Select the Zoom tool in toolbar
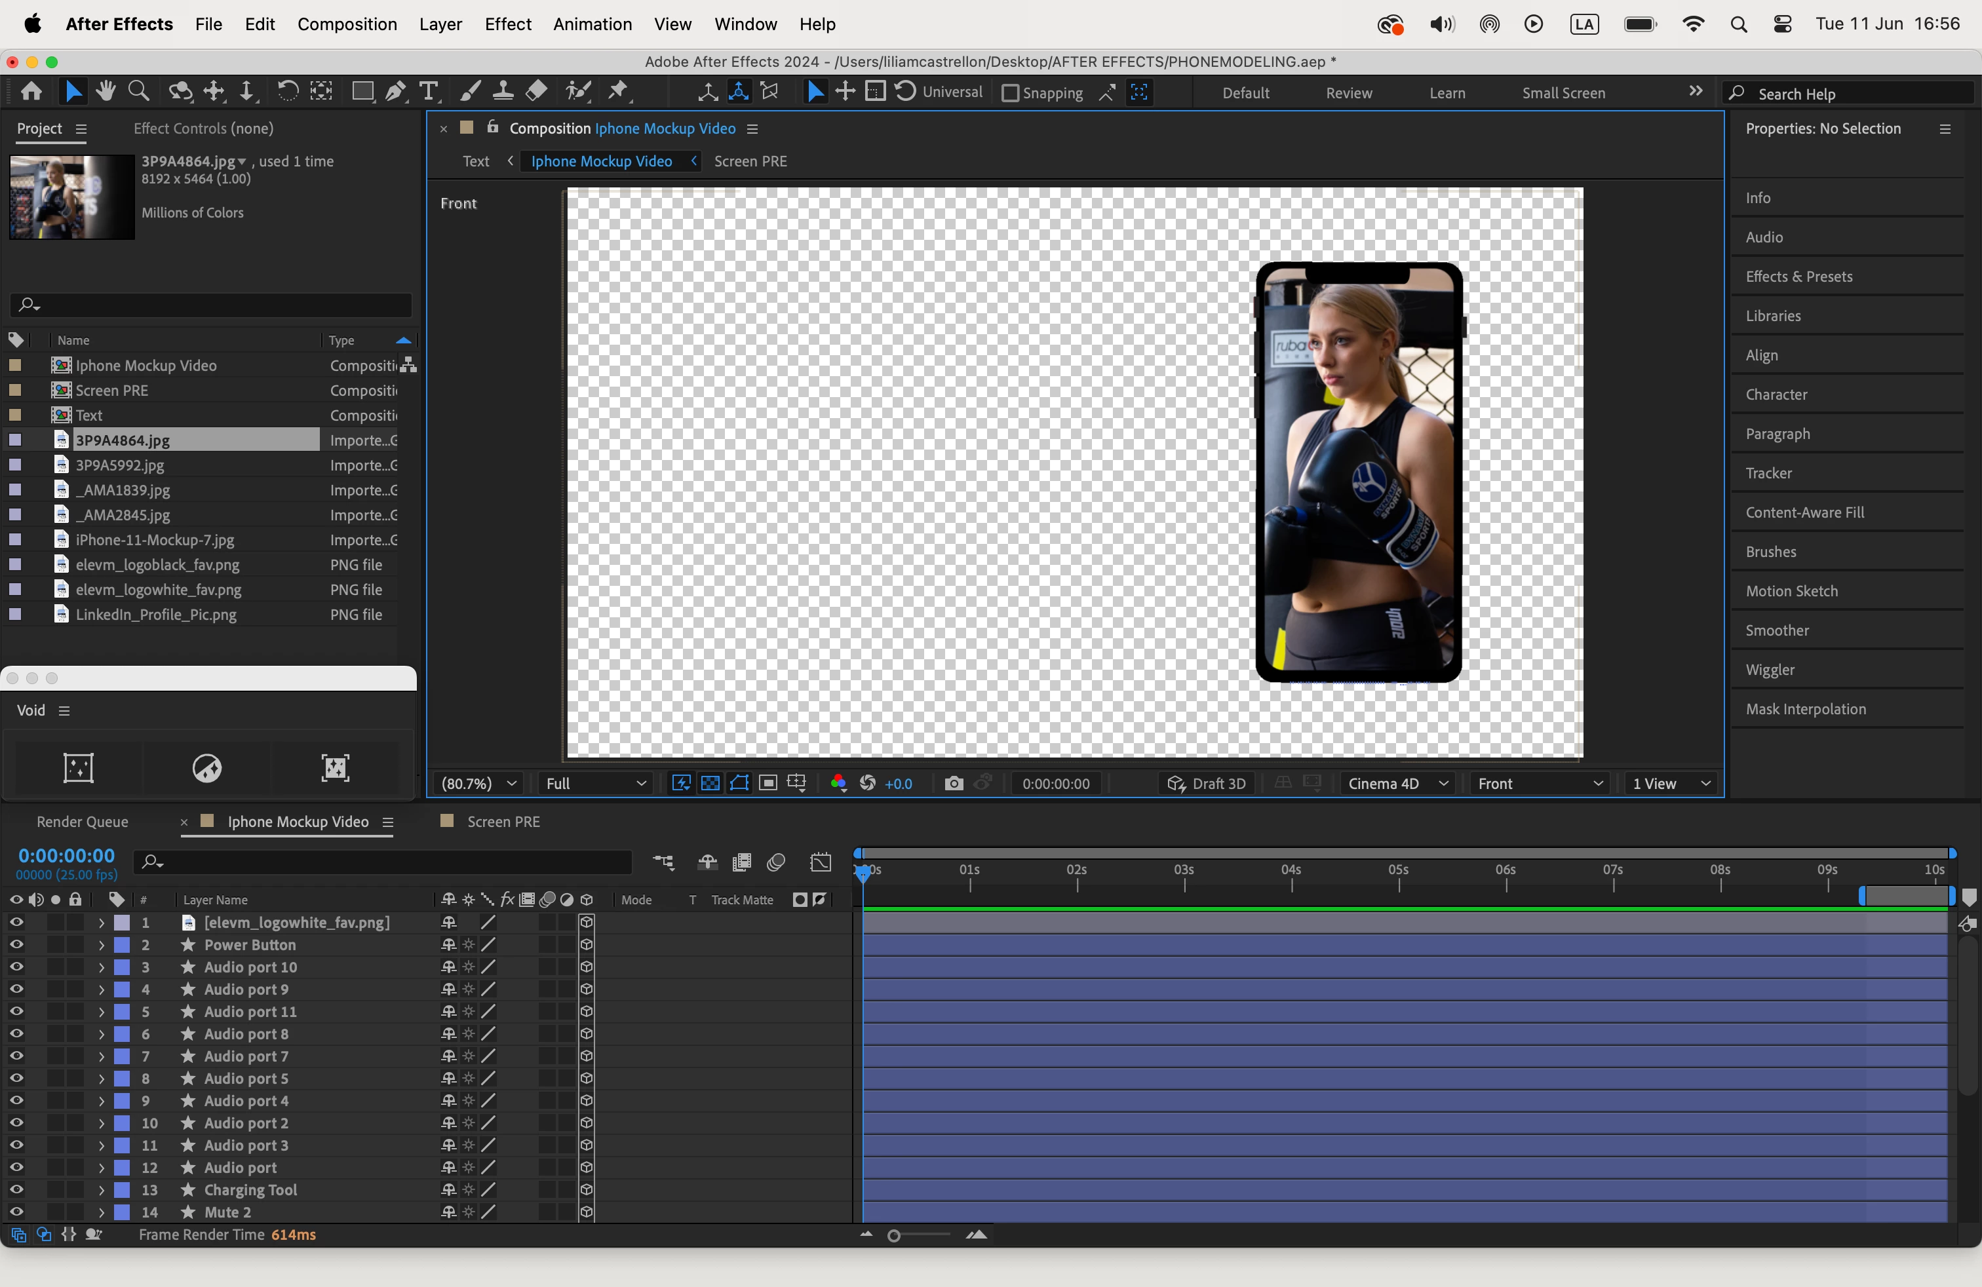 click(139, 92)
